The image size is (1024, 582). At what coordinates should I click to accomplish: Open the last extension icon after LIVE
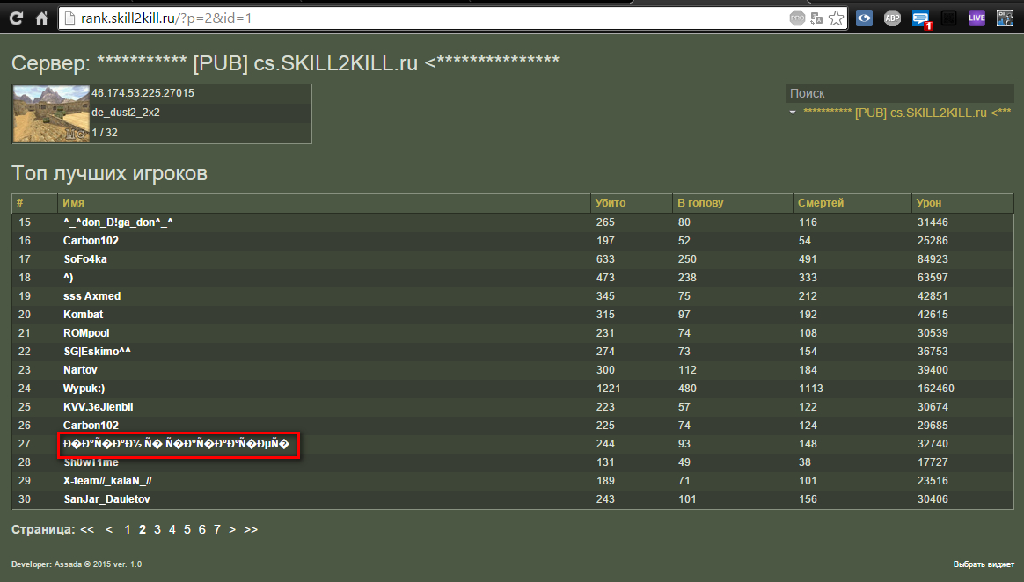(x=1005, y=18)
